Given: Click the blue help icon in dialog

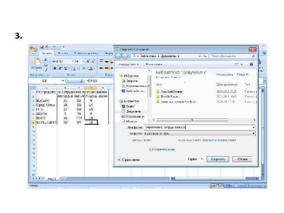Looking at the screenshot, I should coord(251,64).
